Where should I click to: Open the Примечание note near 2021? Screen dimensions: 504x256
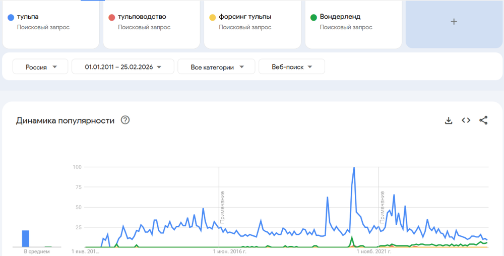[x=382, y=207]
